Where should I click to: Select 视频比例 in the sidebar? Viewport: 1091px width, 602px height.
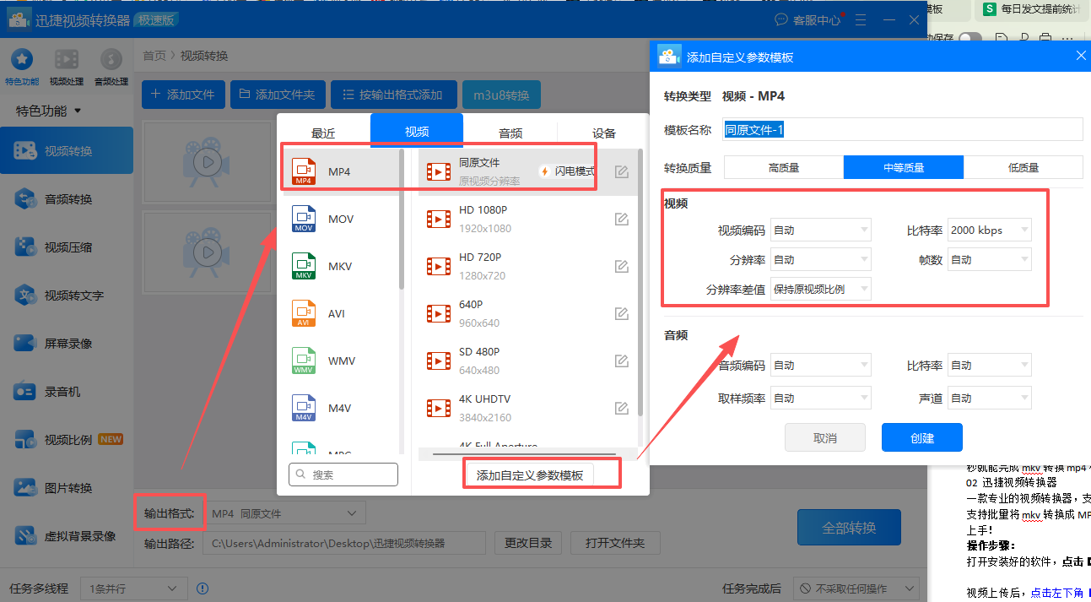pos(67,440)
